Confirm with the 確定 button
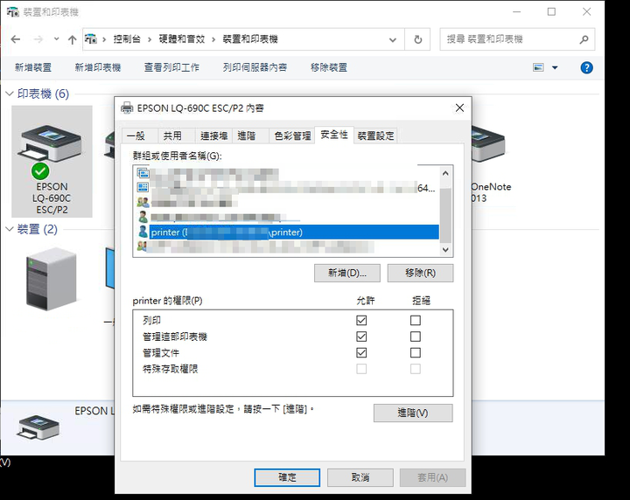630x500 pixels. (287, 477)
